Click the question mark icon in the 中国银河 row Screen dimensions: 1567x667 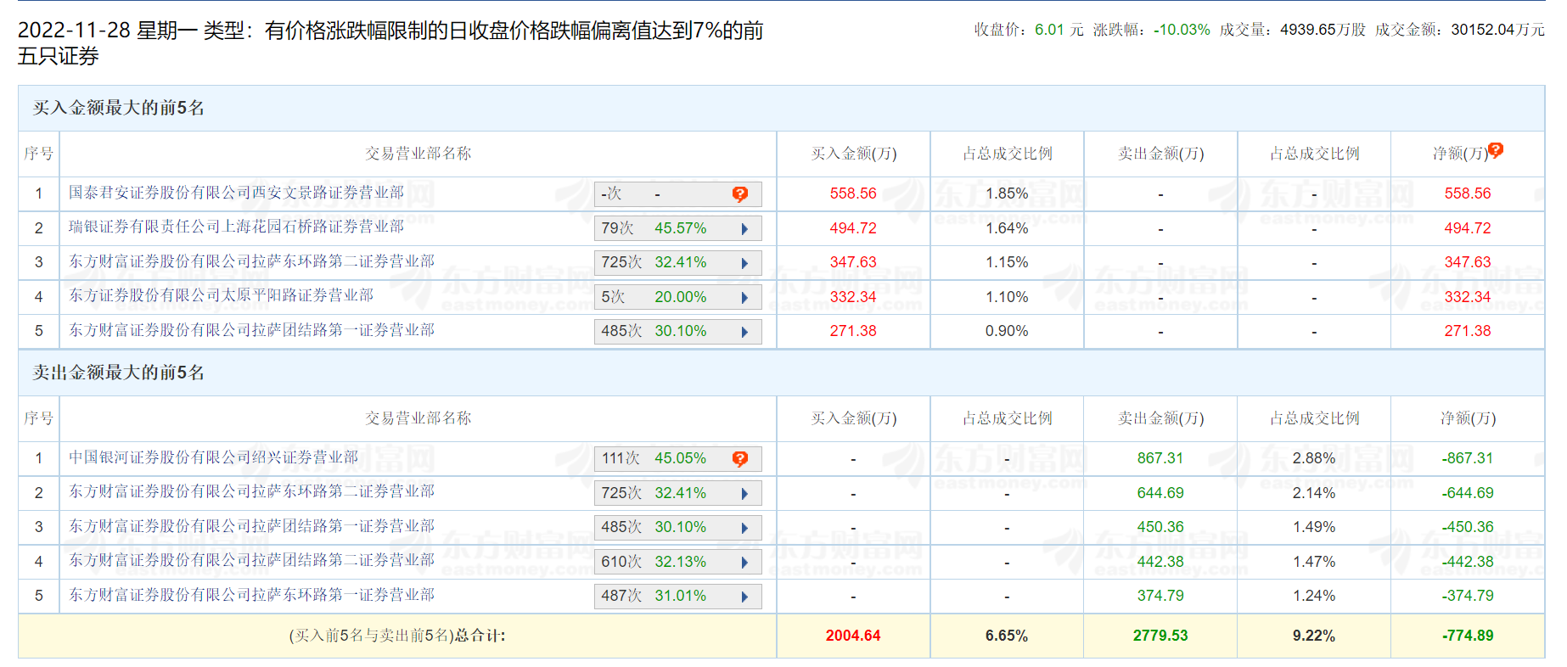point(739,459)
